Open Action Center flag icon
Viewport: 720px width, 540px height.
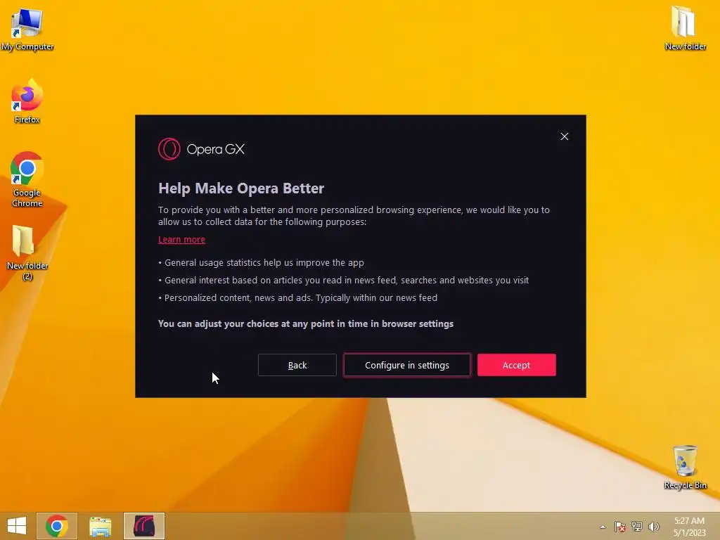619,527
